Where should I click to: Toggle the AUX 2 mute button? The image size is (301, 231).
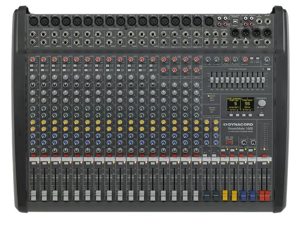[233, 156]
